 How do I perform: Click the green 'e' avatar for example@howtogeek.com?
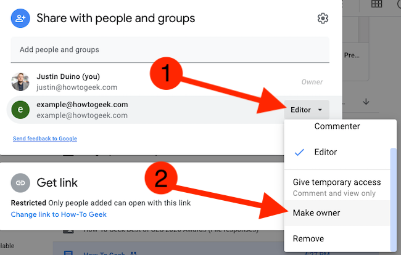(x=20, y=110)
